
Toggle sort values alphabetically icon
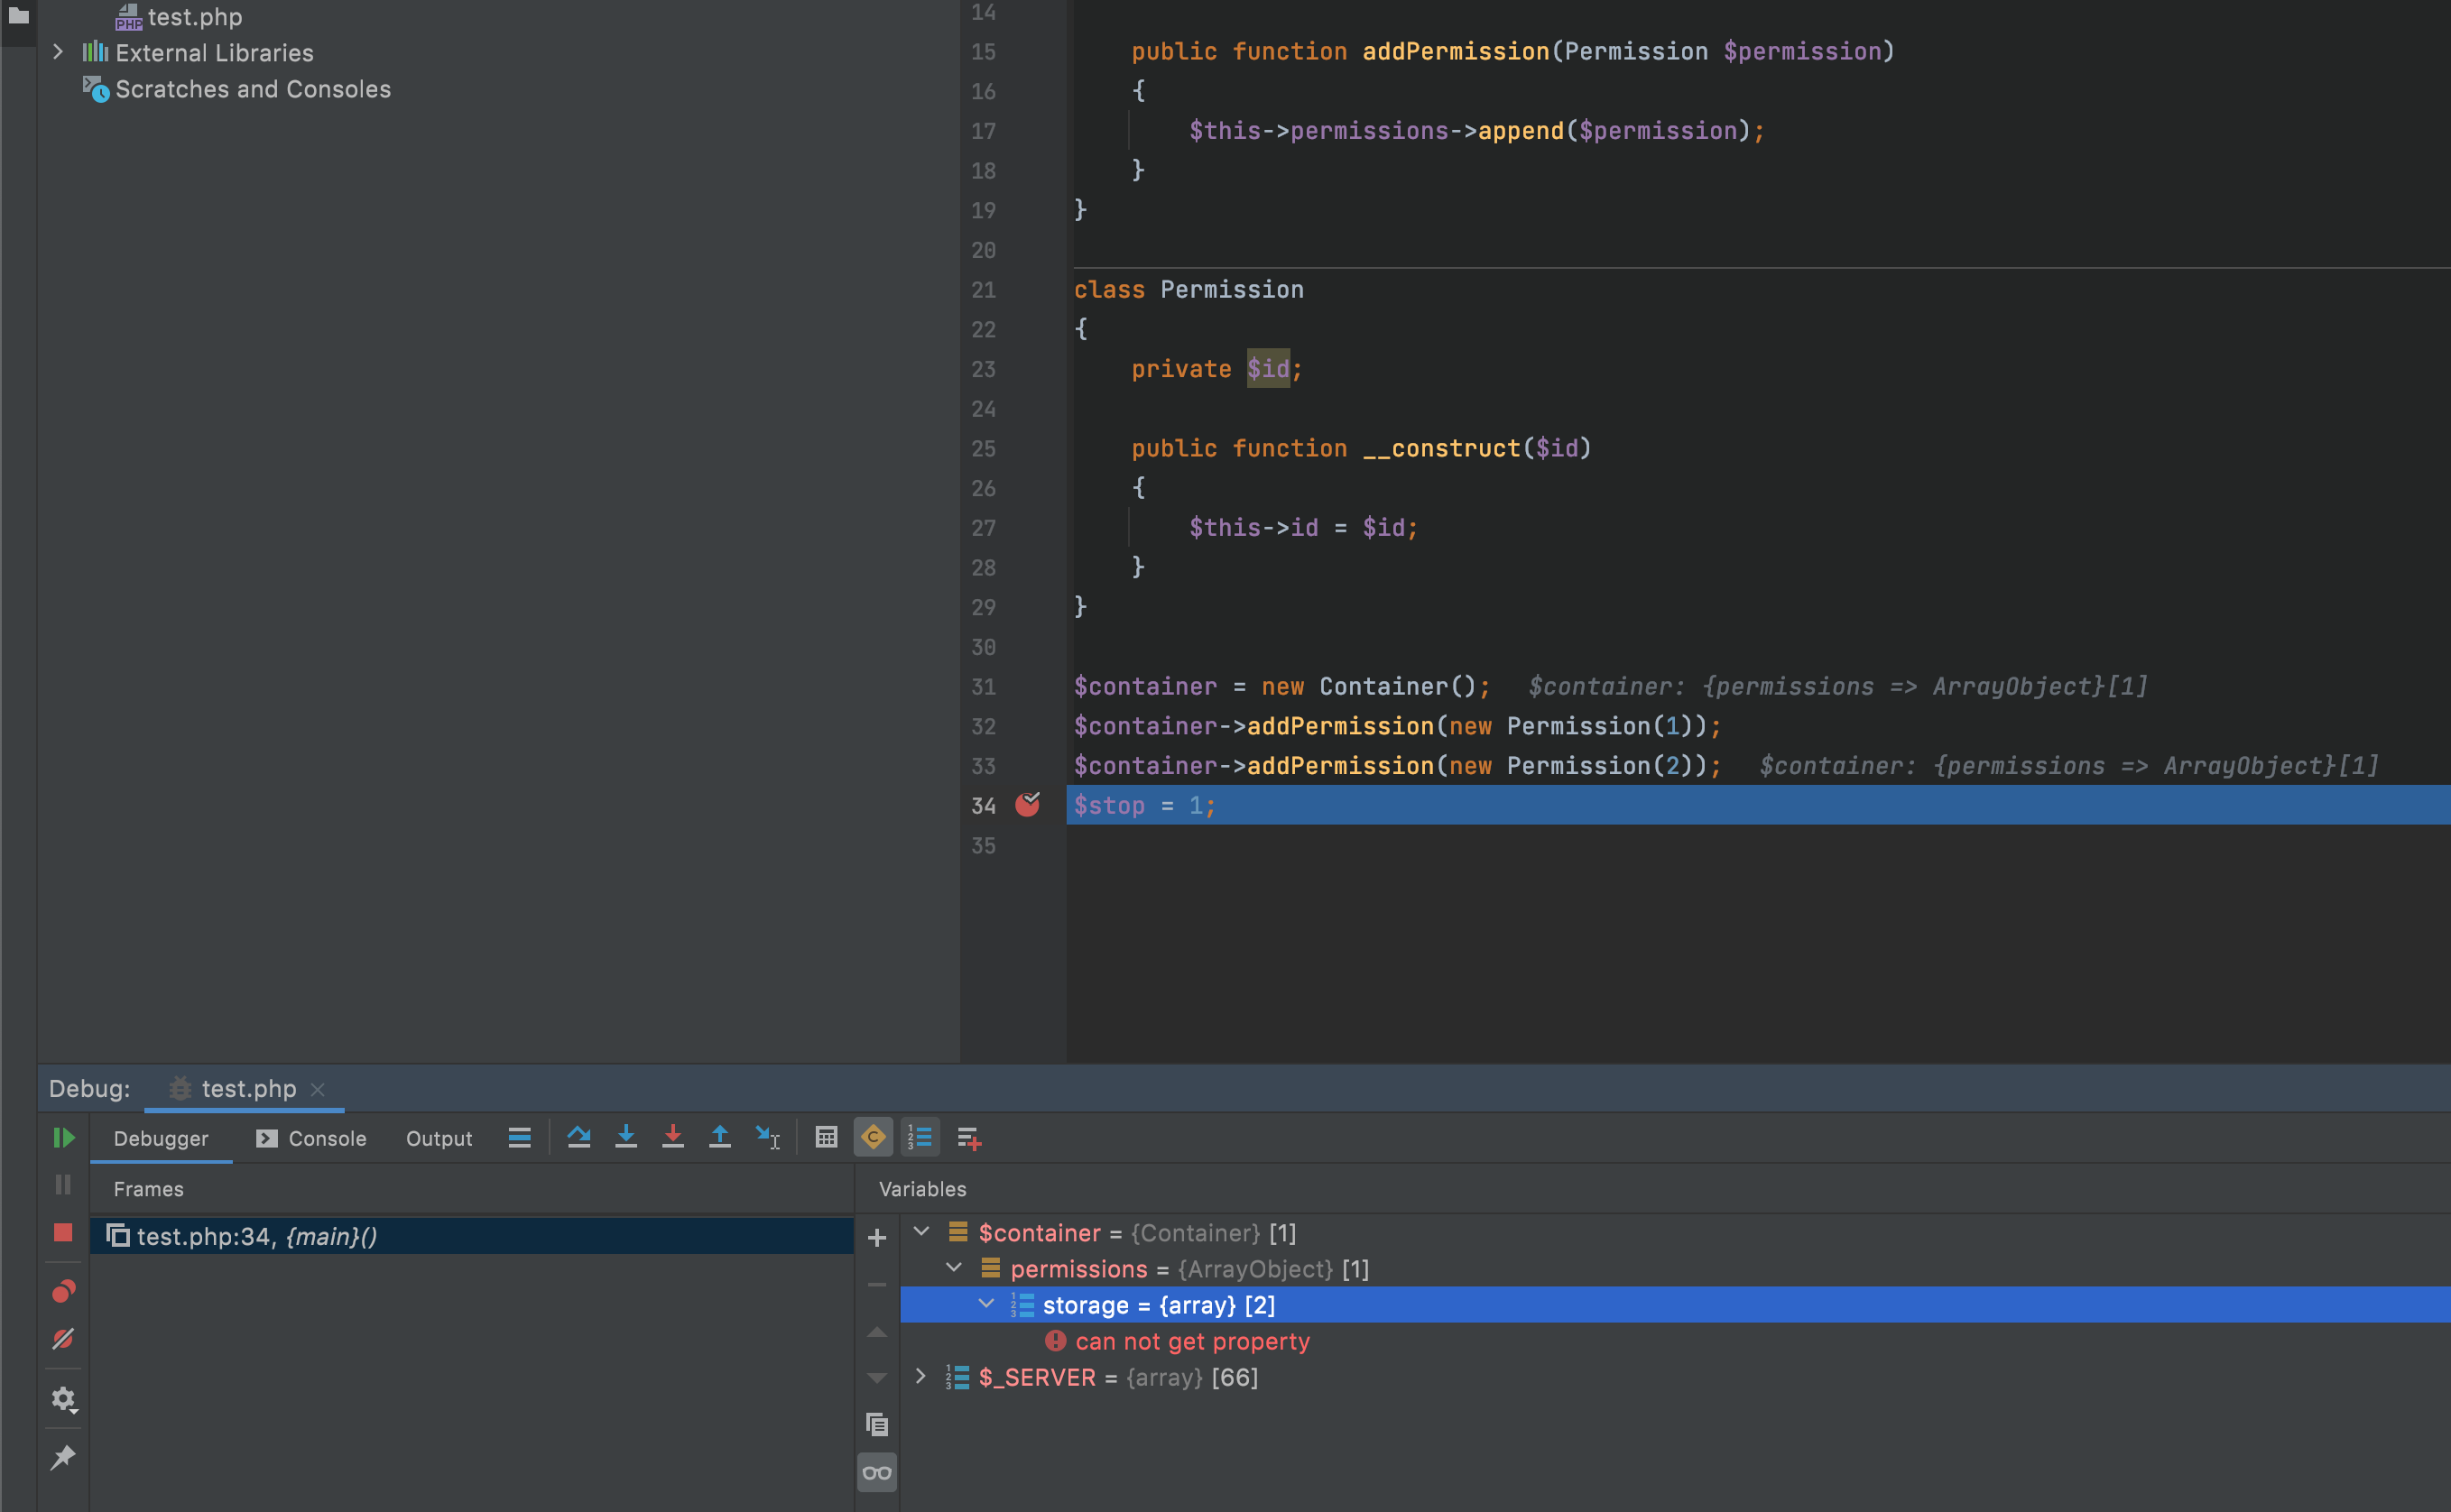coord(920,1138)
